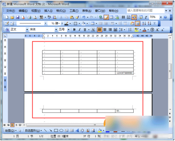Click the Print icon

30,17
